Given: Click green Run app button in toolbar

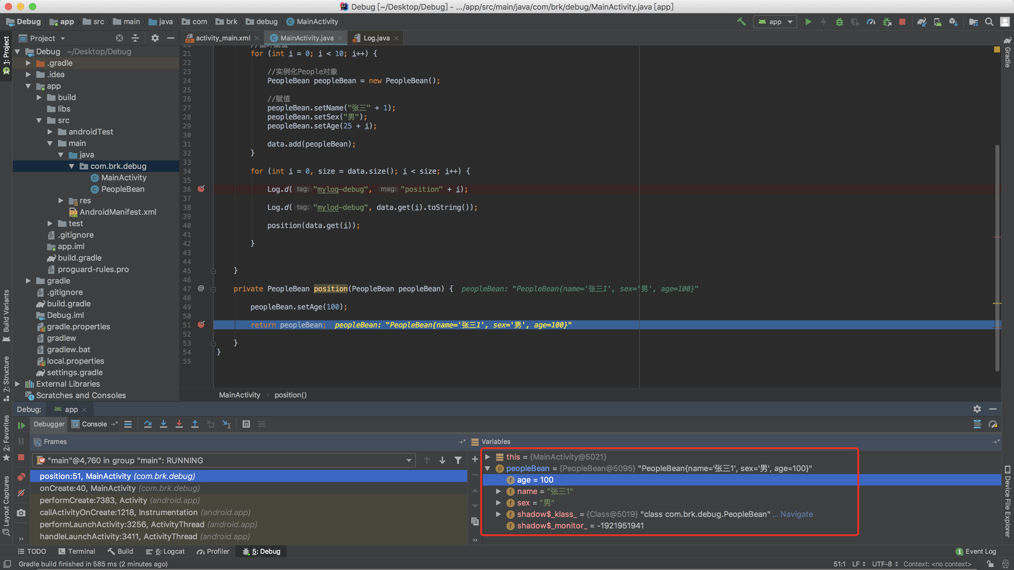Looking at the screenshot, I should (x=808, y=22).
